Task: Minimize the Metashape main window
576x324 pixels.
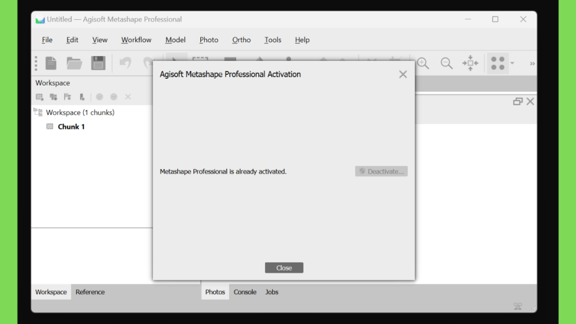Action: pyautogui.click(x=467, y=19)
